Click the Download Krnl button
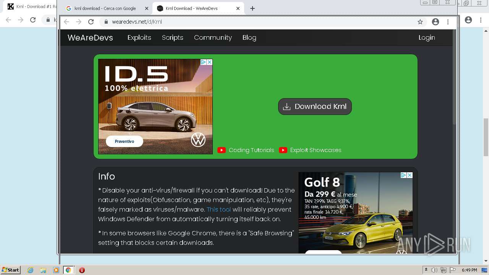This screenshot has height=275, width=489. [315, 107]
